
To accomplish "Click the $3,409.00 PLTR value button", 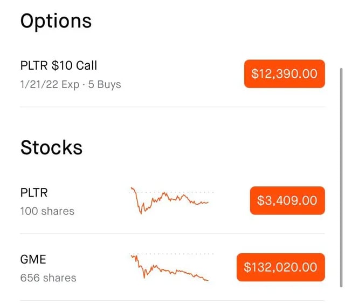I will (287, 201).
